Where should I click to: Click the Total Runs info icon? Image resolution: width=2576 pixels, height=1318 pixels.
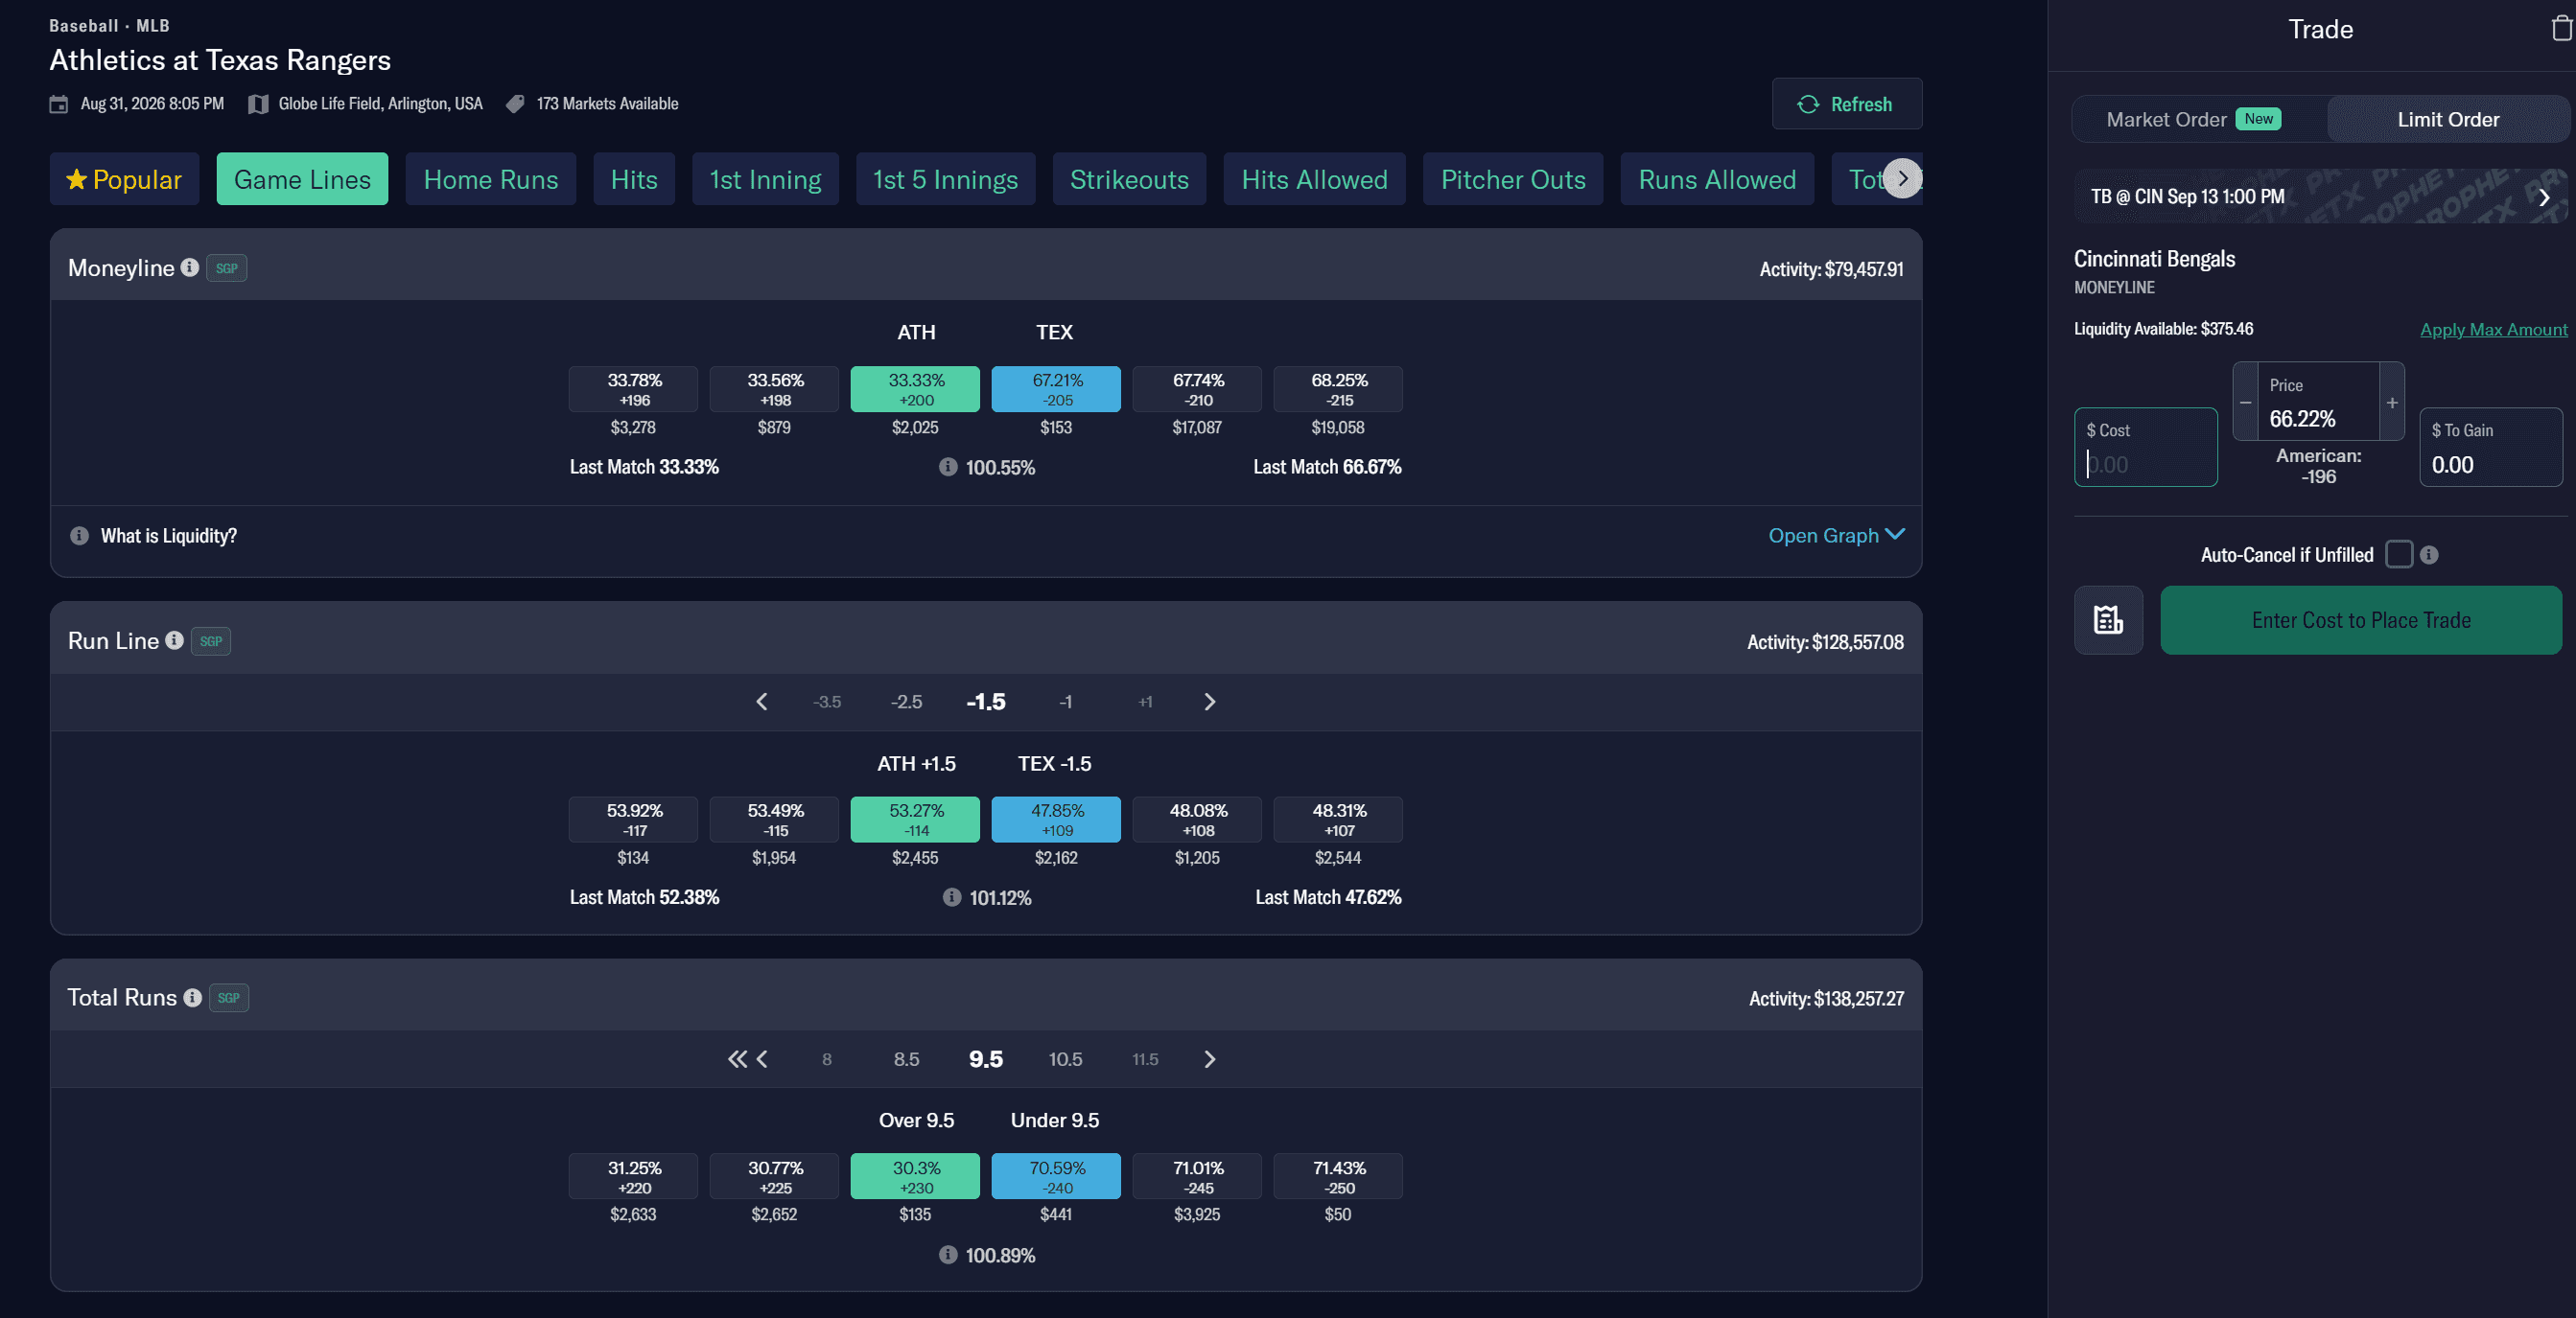click(x=193, y=997)
